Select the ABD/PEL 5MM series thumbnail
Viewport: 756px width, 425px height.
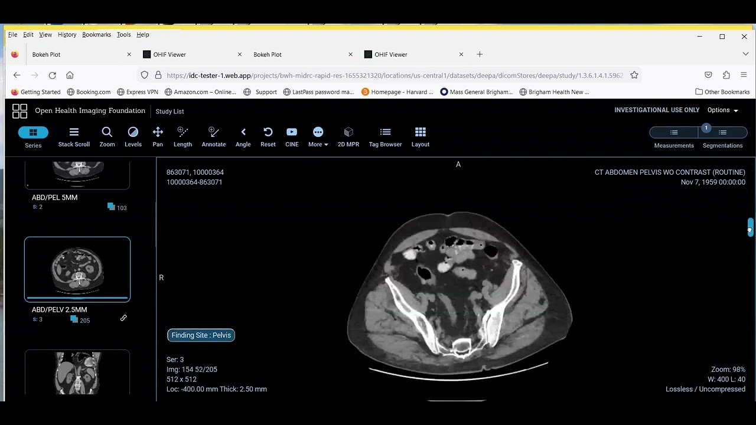tap(77, 175)
